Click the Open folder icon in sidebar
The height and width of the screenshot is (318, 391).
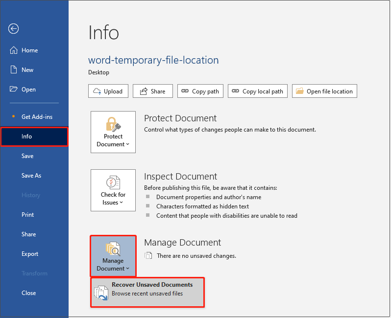pos(13,89)
